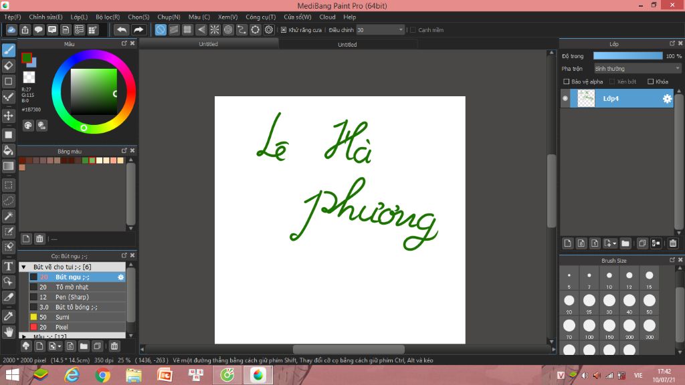This screenshot has height=385, width=685.
Task: Select the Brush tool
Action: pyautogui.click(x=8, y=50)
